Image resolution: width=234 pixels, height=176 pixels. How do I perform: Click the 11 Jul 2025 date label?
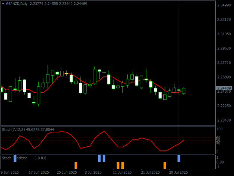coord(122,172)
